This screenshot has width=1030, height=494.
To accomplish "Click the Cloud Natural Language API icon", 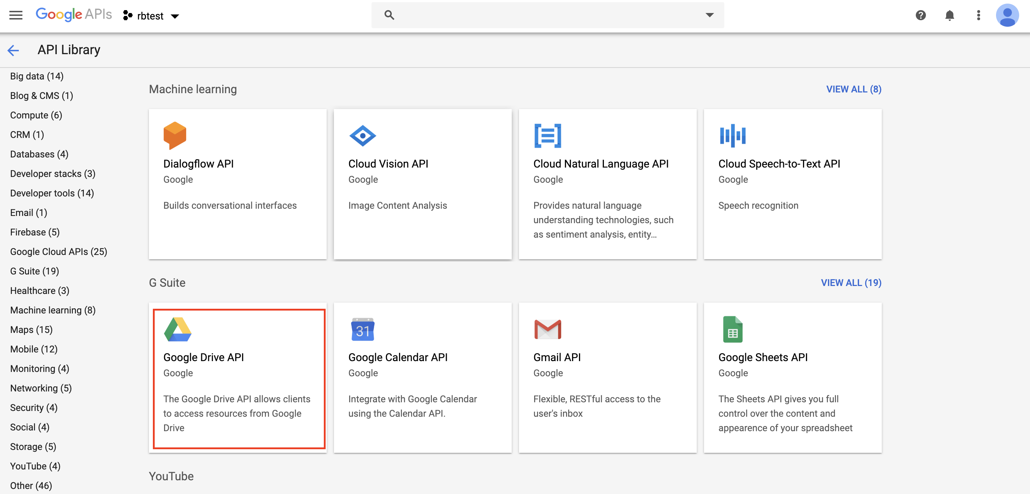I will click(x=548, y=136).
